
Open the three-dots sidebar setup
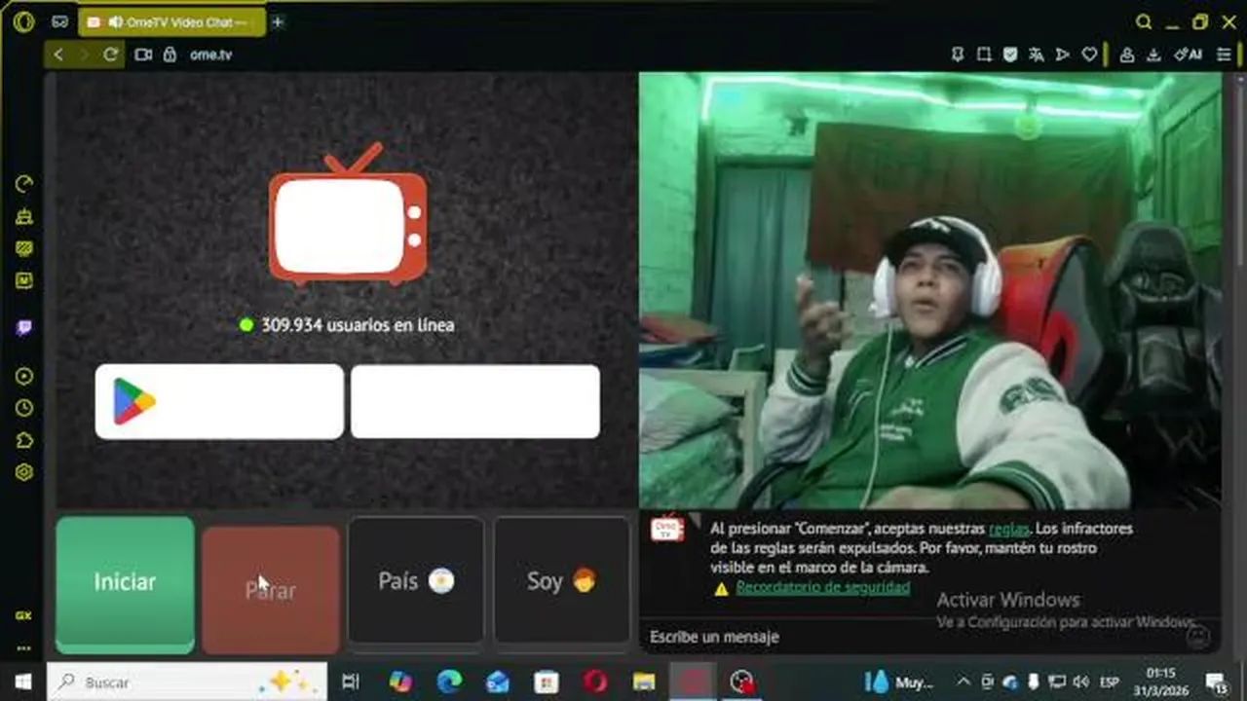click(23, 647)
